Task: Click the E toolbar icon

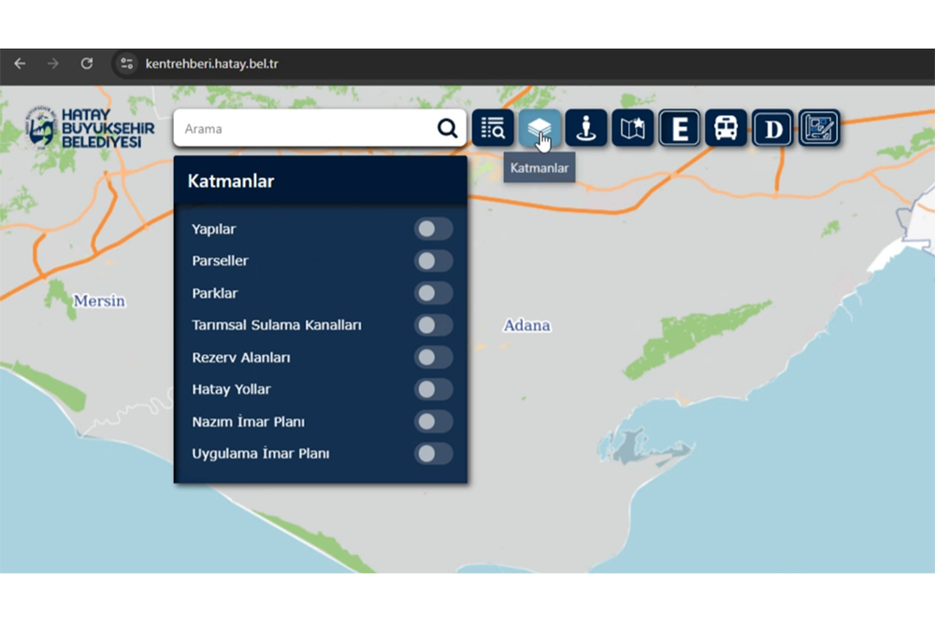Action: coord(680,128)
